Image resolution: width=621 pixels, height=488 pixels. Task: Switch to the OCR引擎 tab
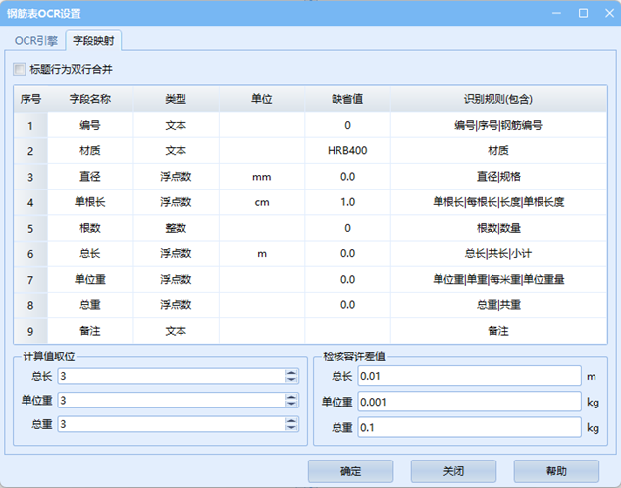coord(36,41)
